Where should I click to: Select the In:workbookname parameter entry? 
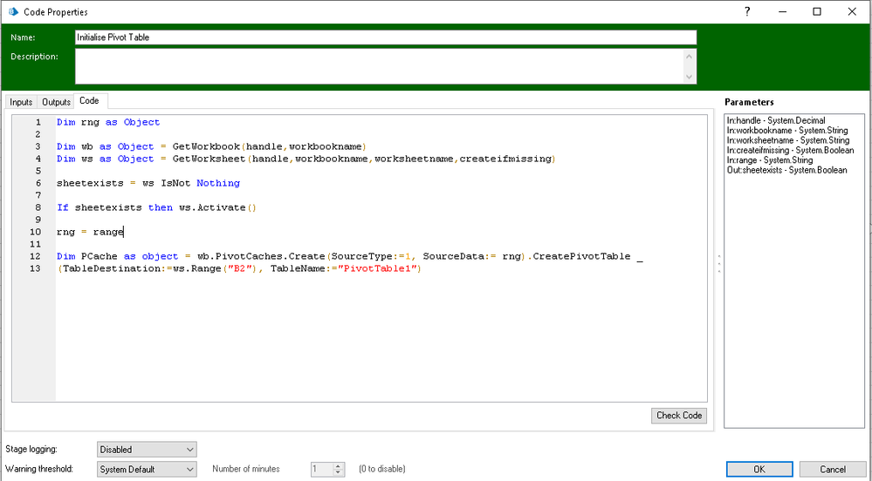coord(787,131)
